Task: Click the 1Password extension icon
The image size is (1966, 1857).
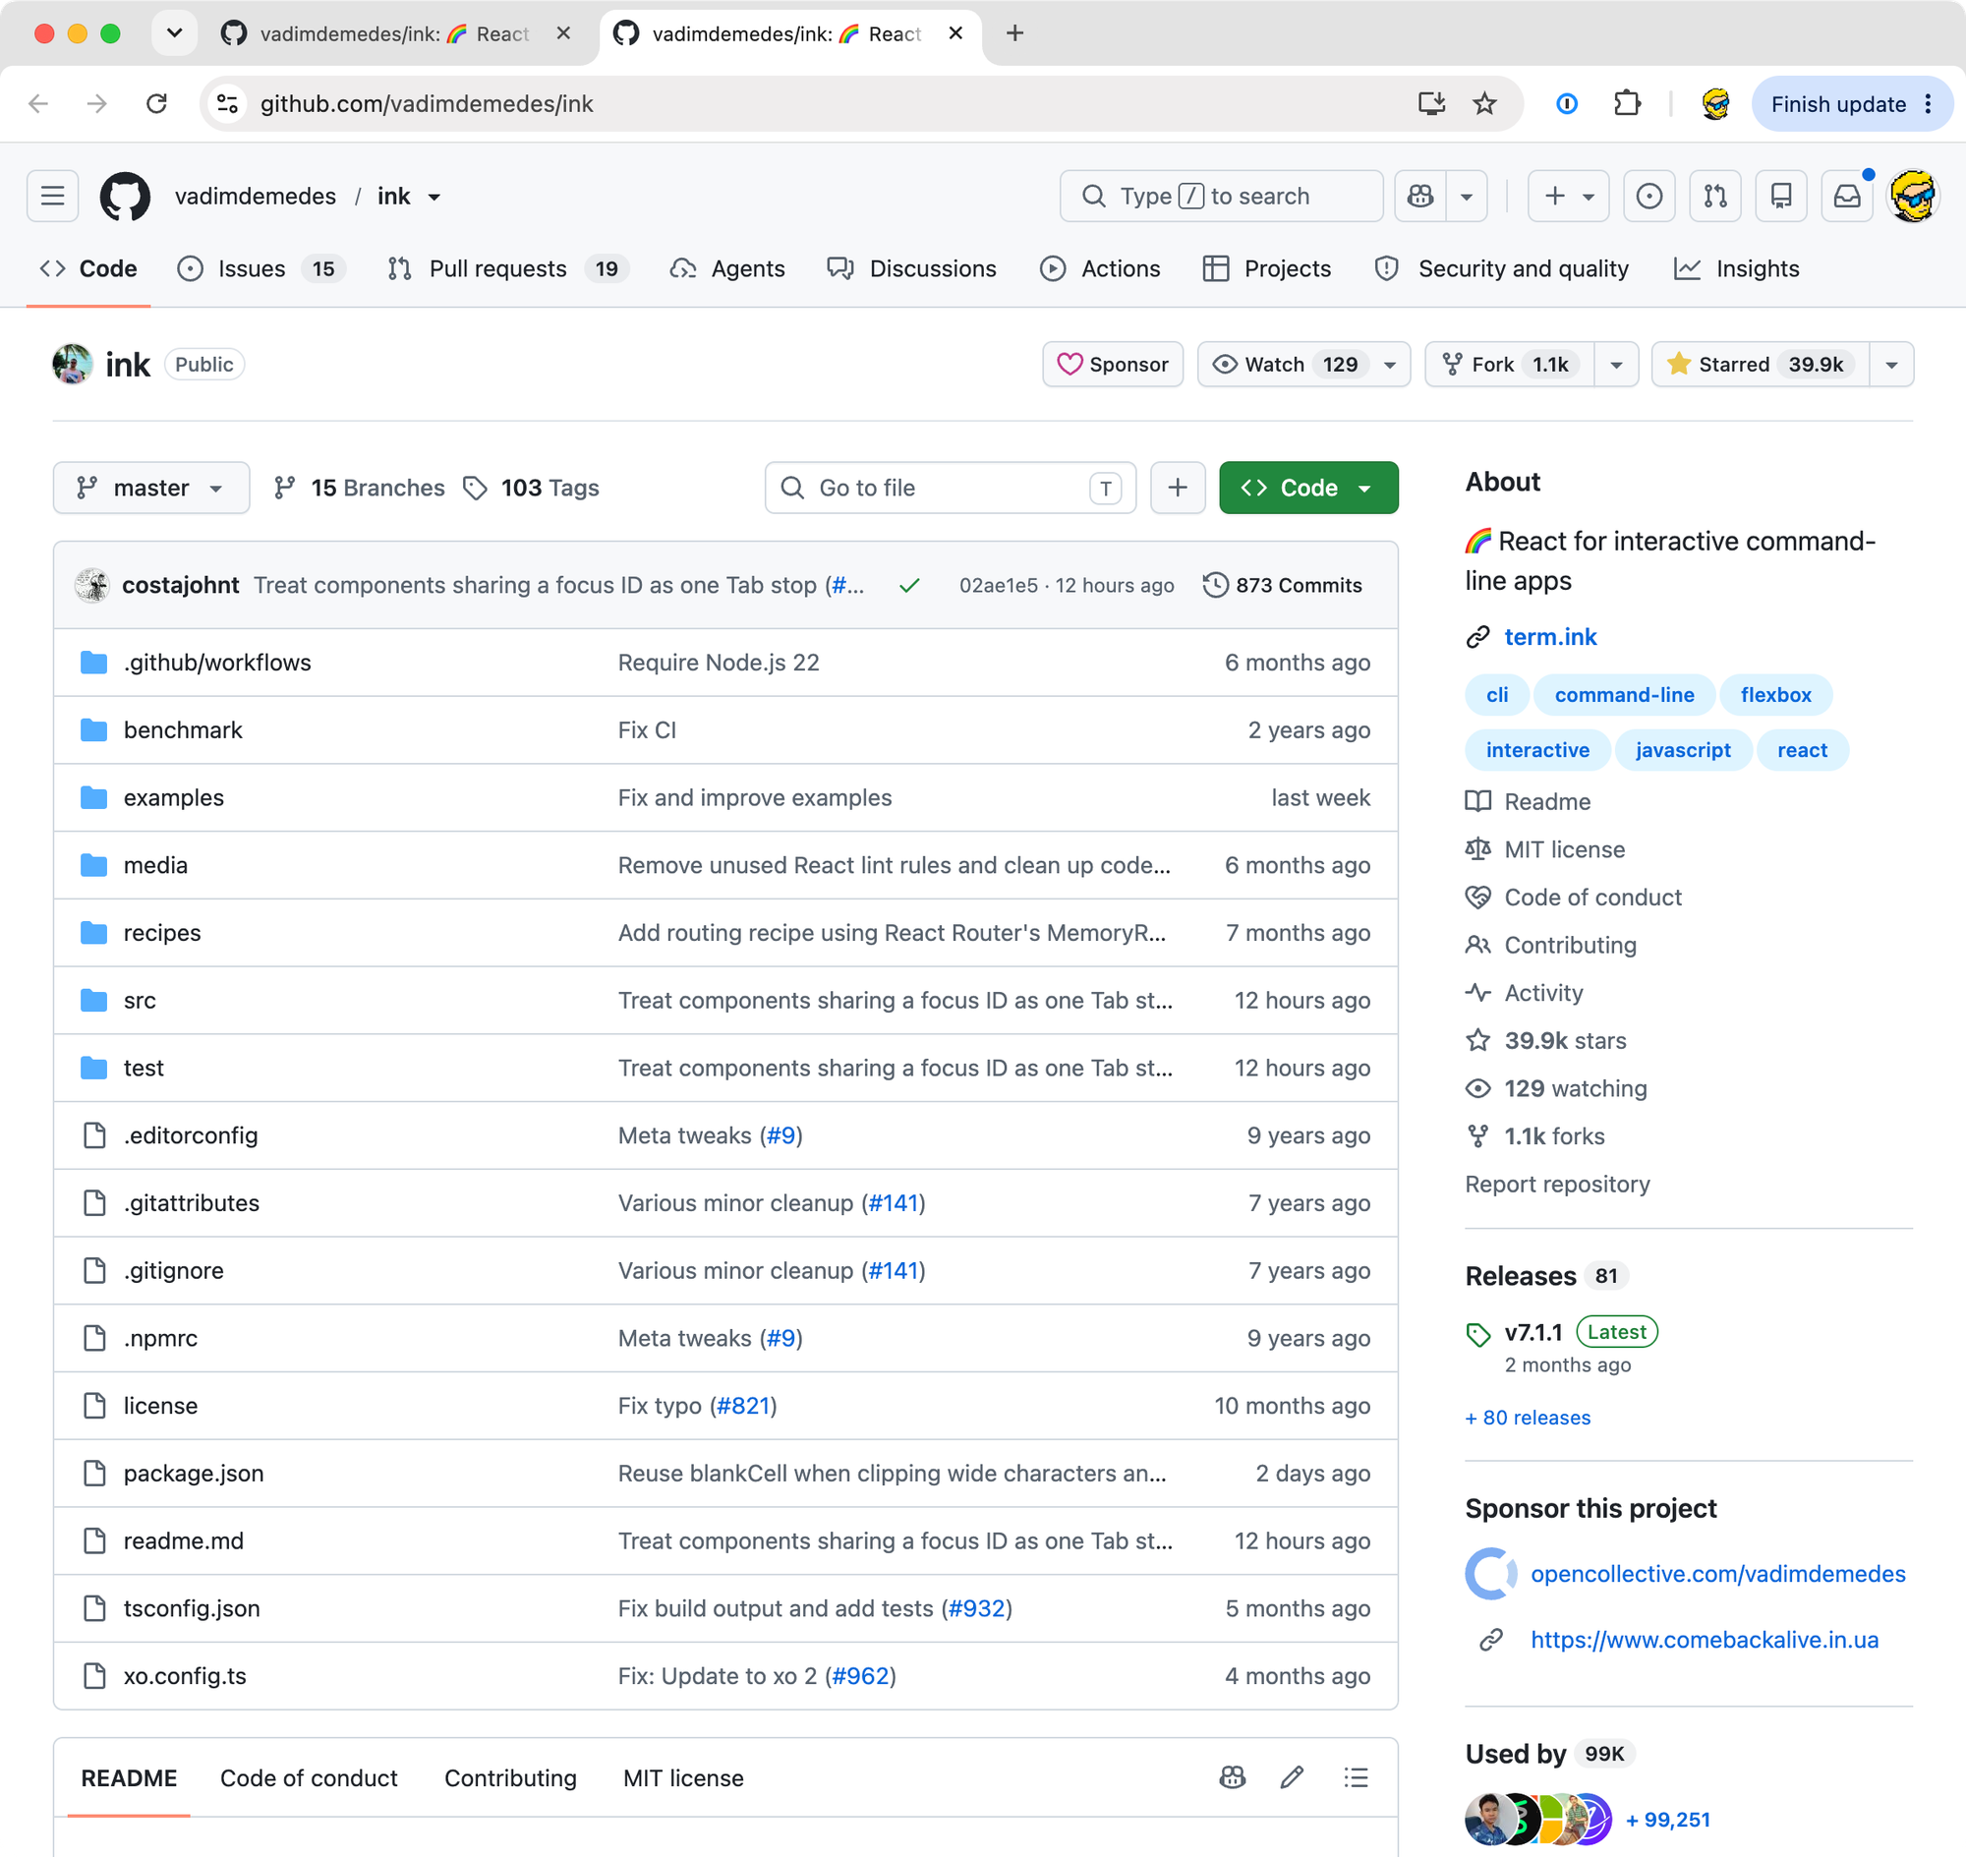Action: click(1566, 104)
